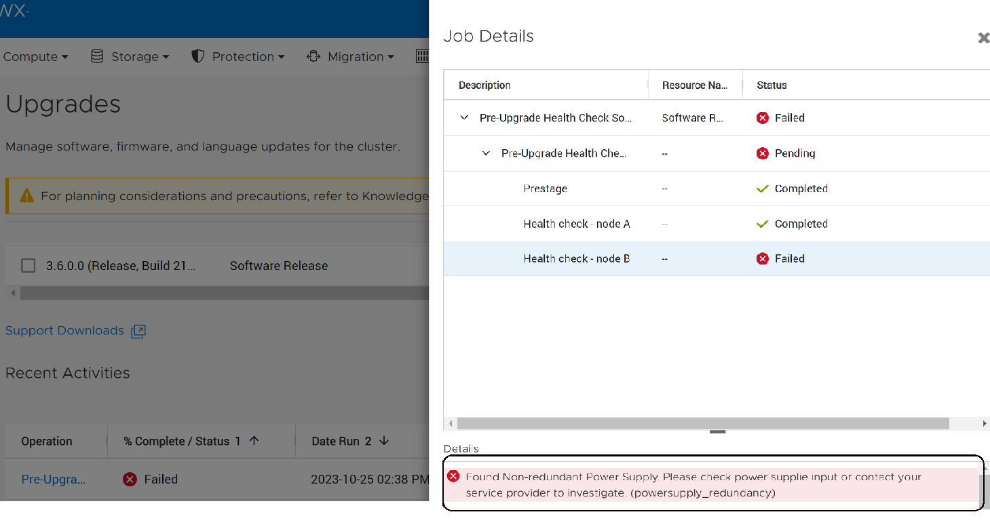This screenshot has height=527, width=990.
Task: Click the Failed status icon next to Pre-Upgra operation
Action: 129,479
